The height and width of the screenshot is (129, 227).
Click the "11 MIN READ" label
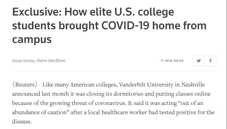pyautogui.click(x=172, y=61)
